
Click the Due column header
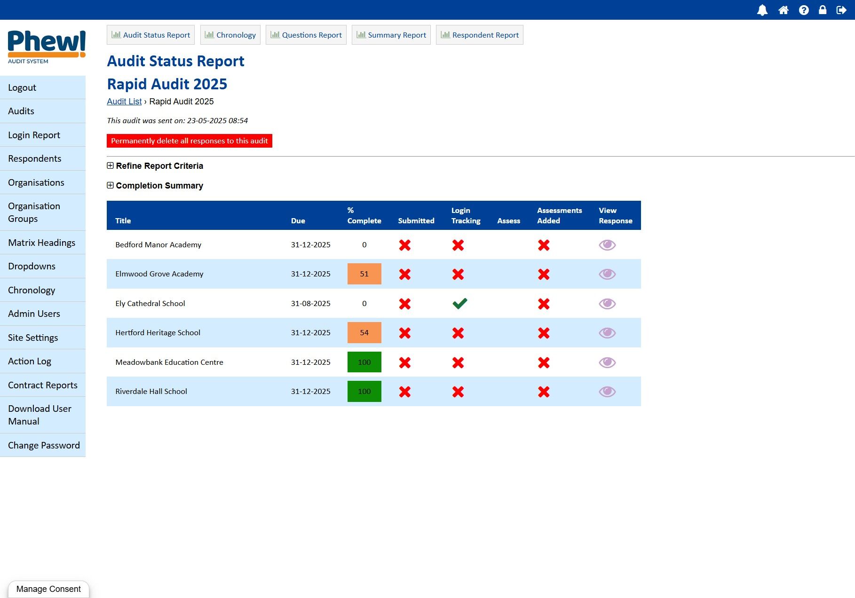click(298, 221)
